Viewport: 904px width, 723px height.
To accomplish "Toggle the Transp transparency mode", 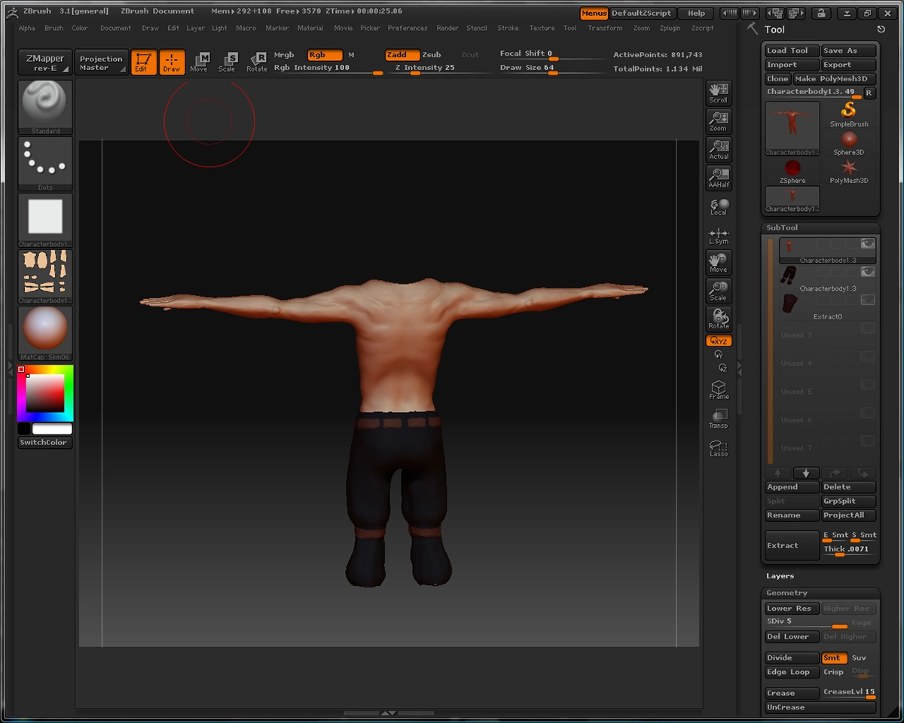I will point(719,419).
